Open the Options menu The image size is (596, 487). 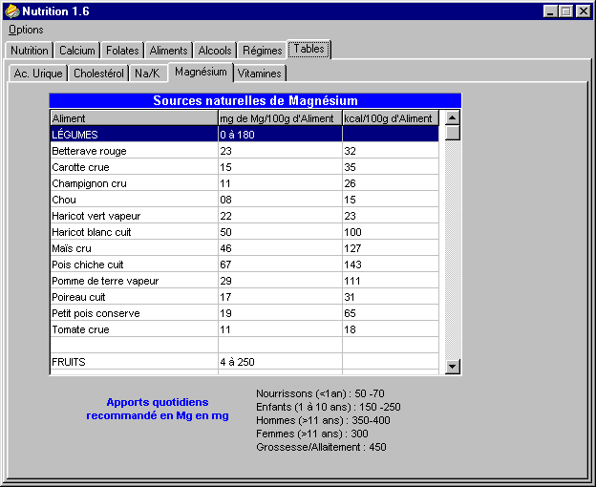tap(26, 30)
